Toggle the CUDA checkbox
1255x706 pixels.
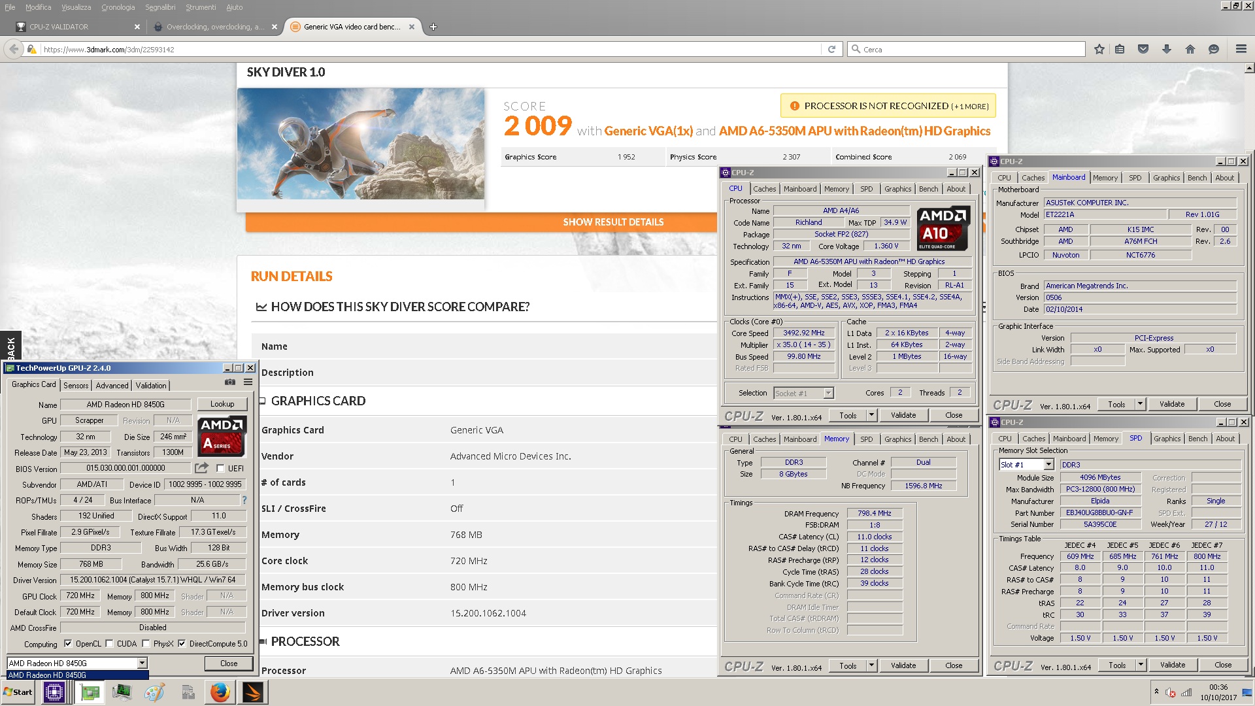[109, 644]
